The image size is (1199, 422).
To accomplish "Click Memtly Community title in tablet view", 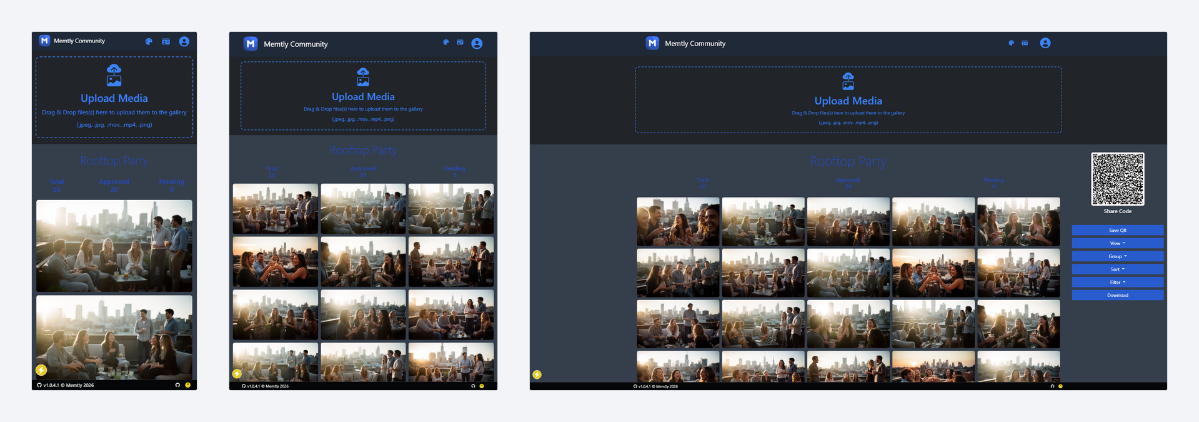I will pyautogui.click(x=296, y=44).
